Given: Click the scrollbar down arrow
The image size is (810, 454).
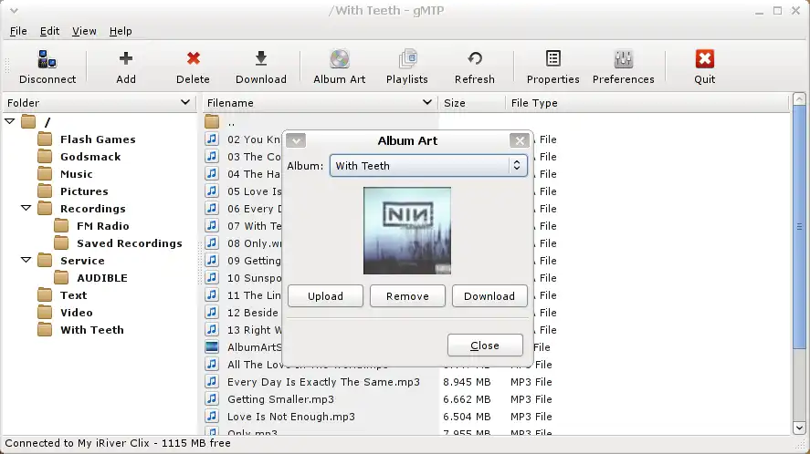Looking at the screenshot, I should pyautogui.click(x=799, y=428).
